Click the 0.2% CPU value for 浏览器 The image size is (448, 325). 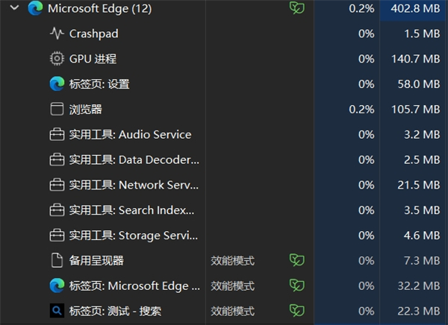(x=361, y=110)
